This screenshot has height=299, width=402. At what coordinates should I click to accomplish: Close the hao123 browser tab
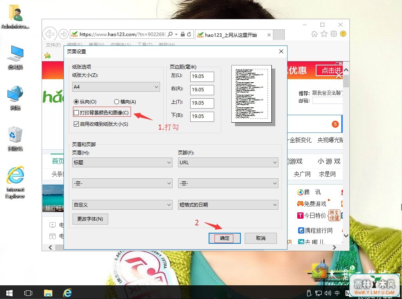(269, 35)
